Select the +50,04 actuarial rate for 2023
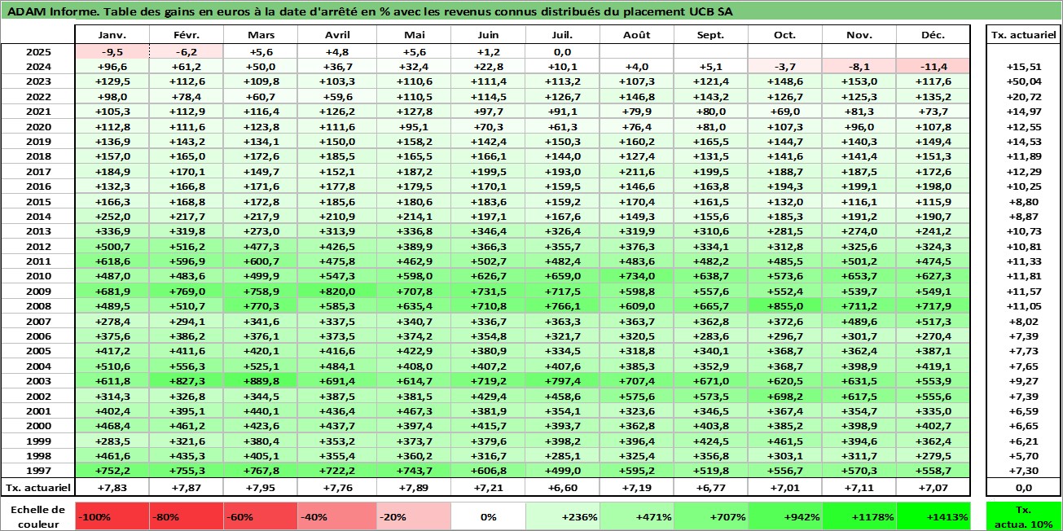 pos(1023,81)
